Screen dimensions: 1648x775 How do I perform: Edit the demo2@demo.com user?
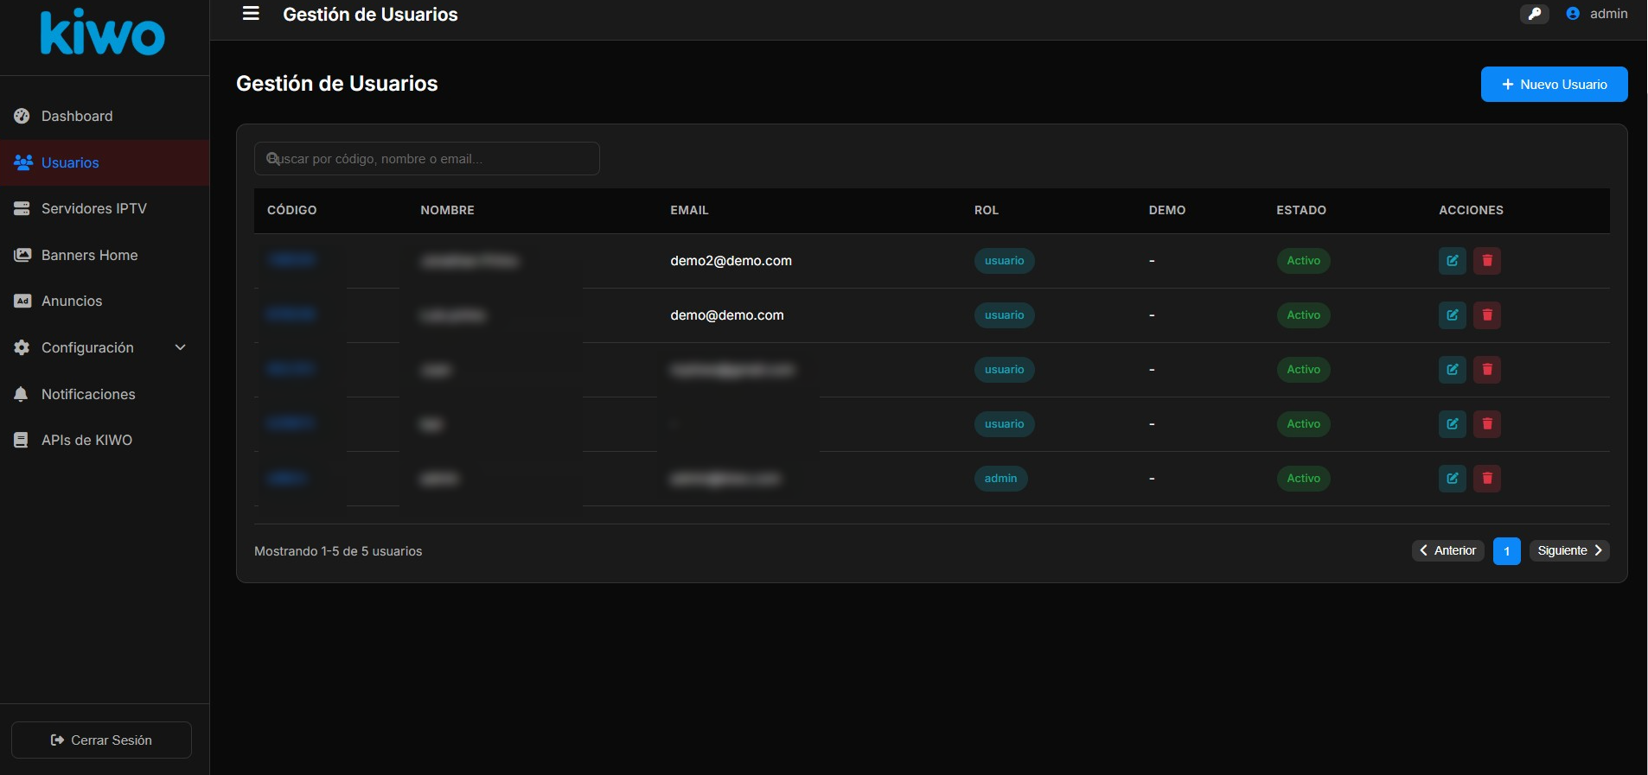point(1452,261)
